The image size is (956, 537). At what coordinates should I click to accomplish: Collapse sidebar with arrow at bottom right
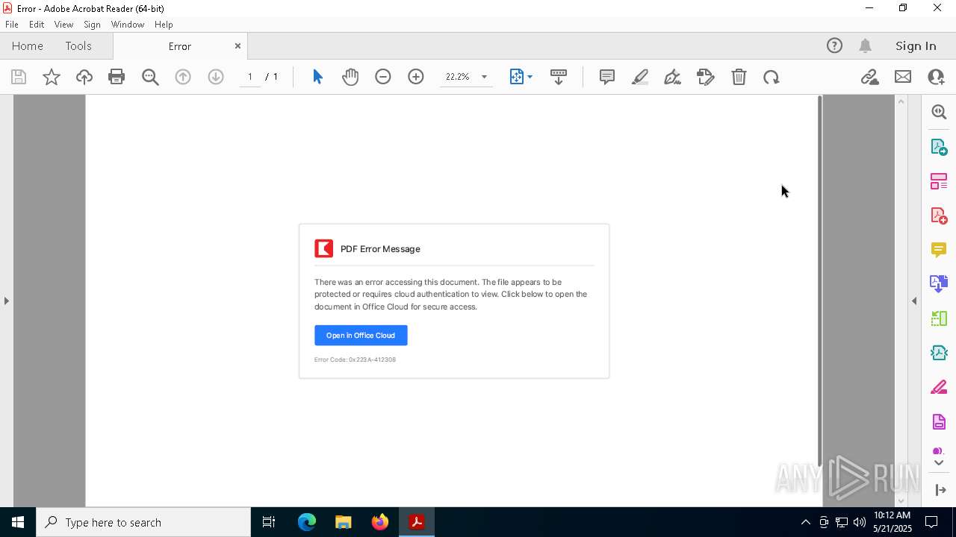pyautogui.click(x=940, y=490)
